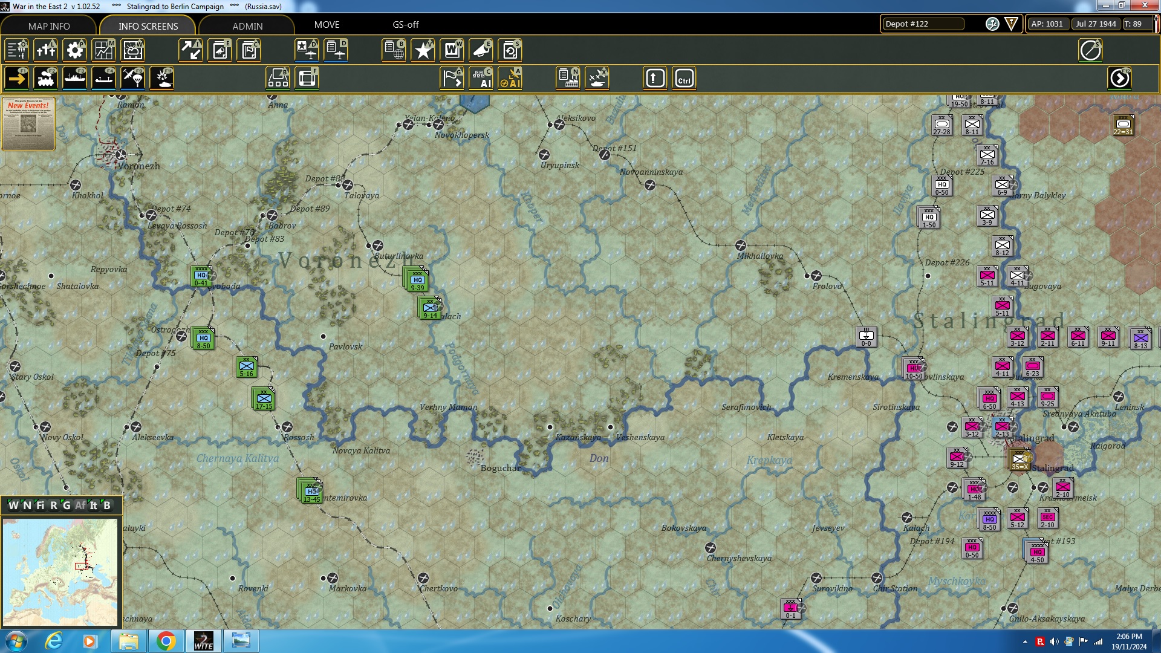Open air doctrine icon with star and plane
The height and width of the screenshot is (653, 1161).
tap(307, 50)
